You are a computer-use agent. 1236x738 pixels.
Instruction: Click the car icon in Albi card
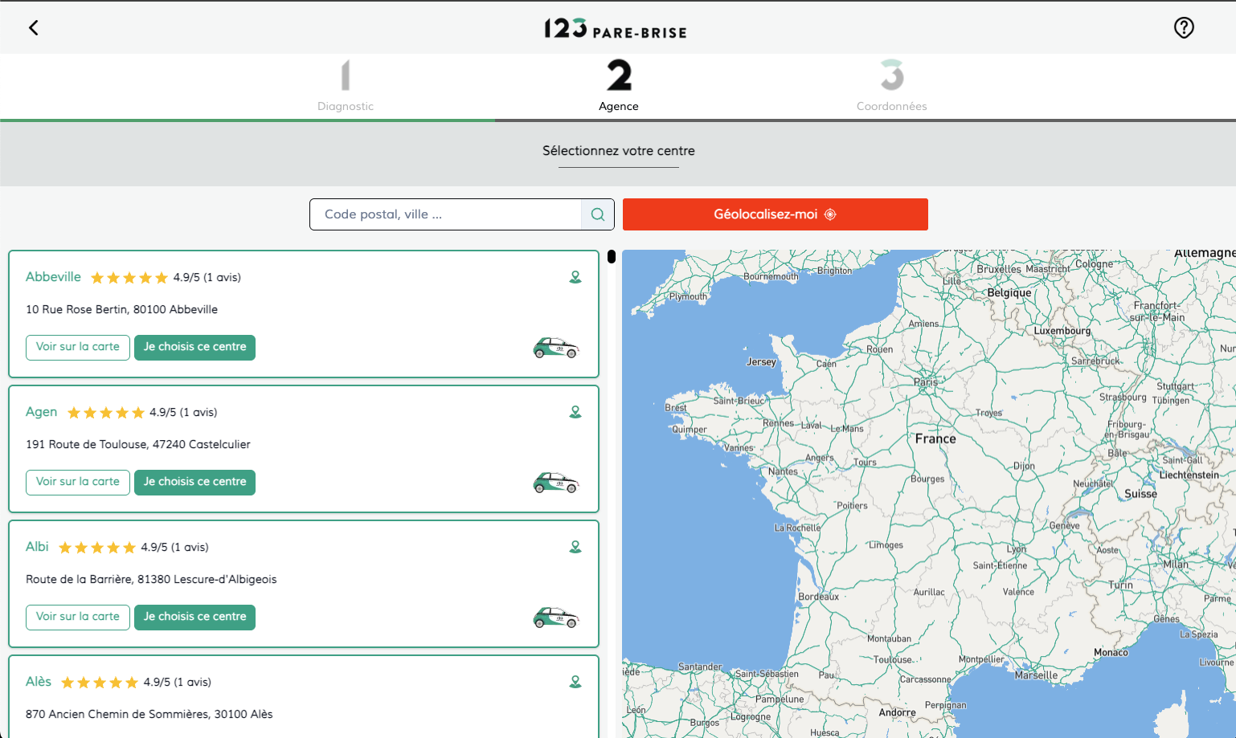(556, 618)
